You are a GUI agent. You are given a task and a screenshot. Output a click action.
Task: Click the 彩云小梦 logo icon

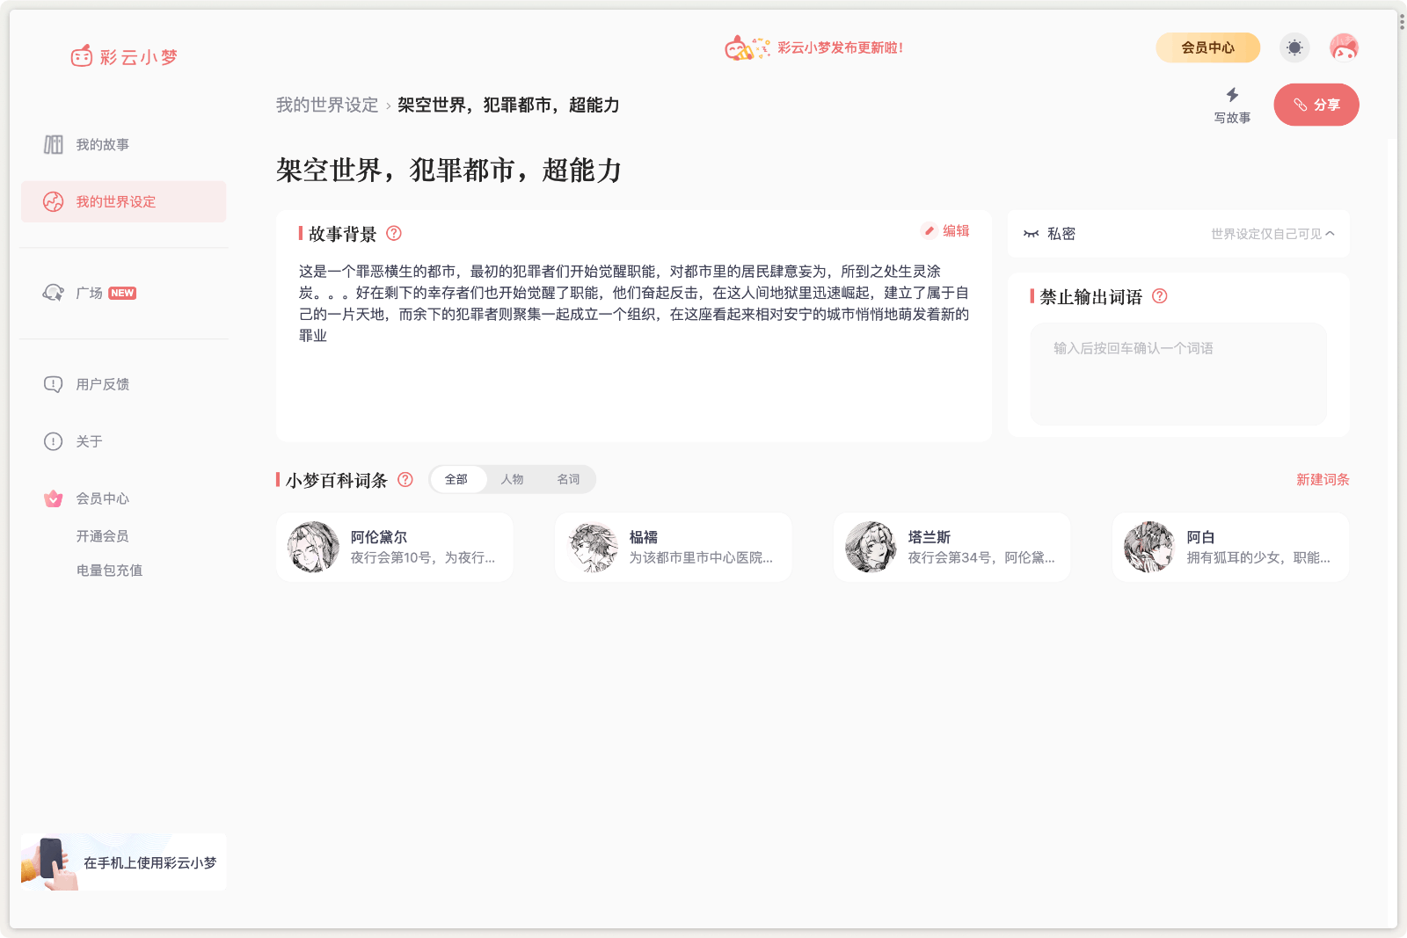[81, 55]
